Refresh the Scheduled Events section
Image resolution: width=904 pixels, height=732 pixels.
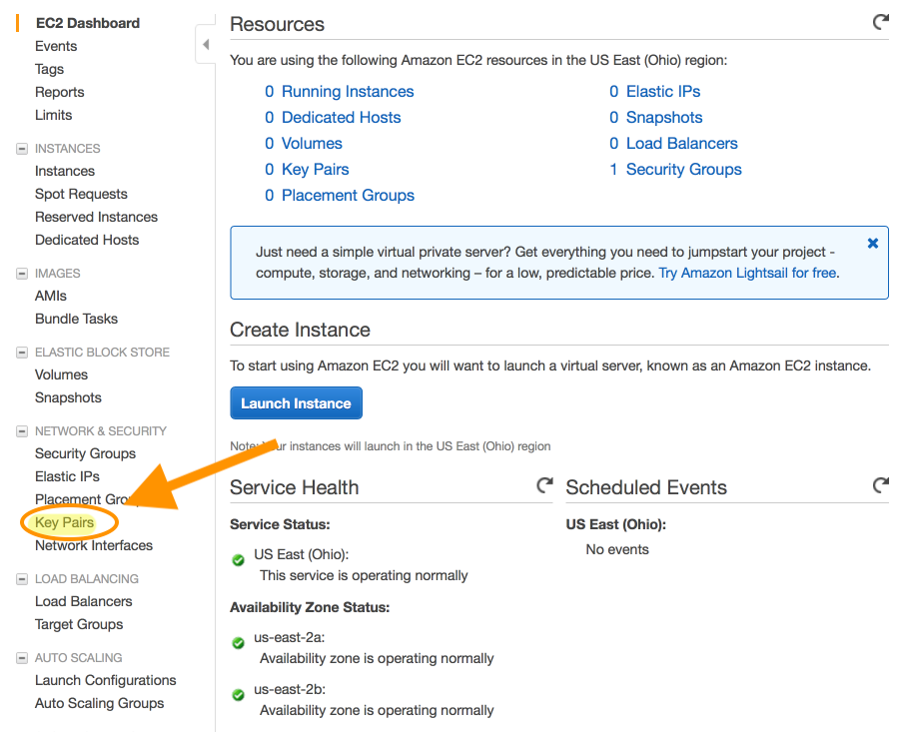880,485
